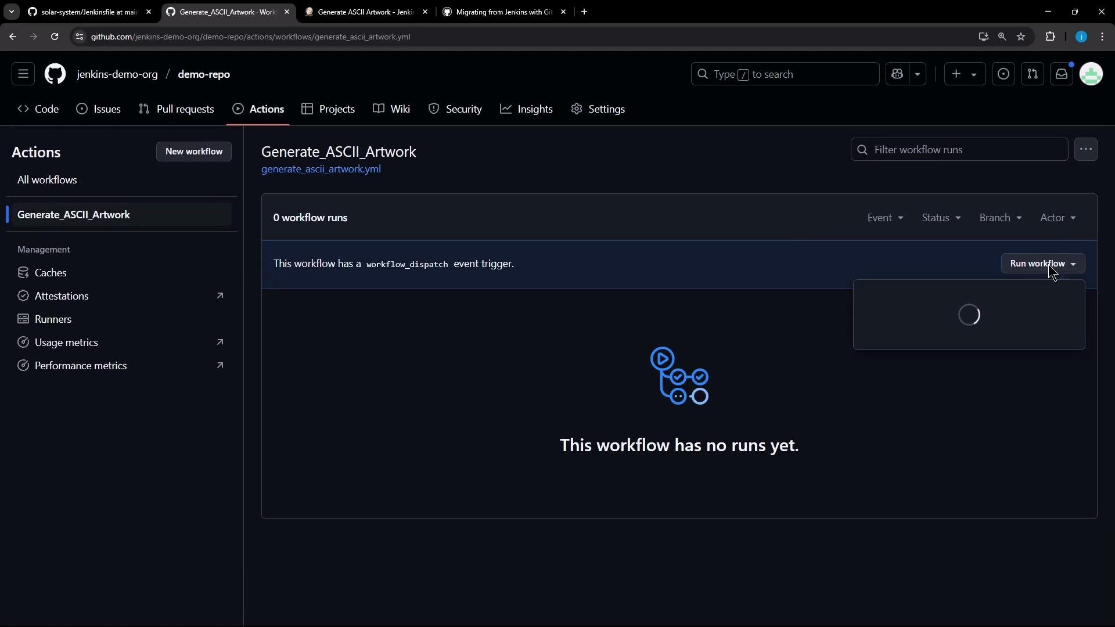Open the Insights tab
The height and width of the screenshot is (627, 1115).
527,109
